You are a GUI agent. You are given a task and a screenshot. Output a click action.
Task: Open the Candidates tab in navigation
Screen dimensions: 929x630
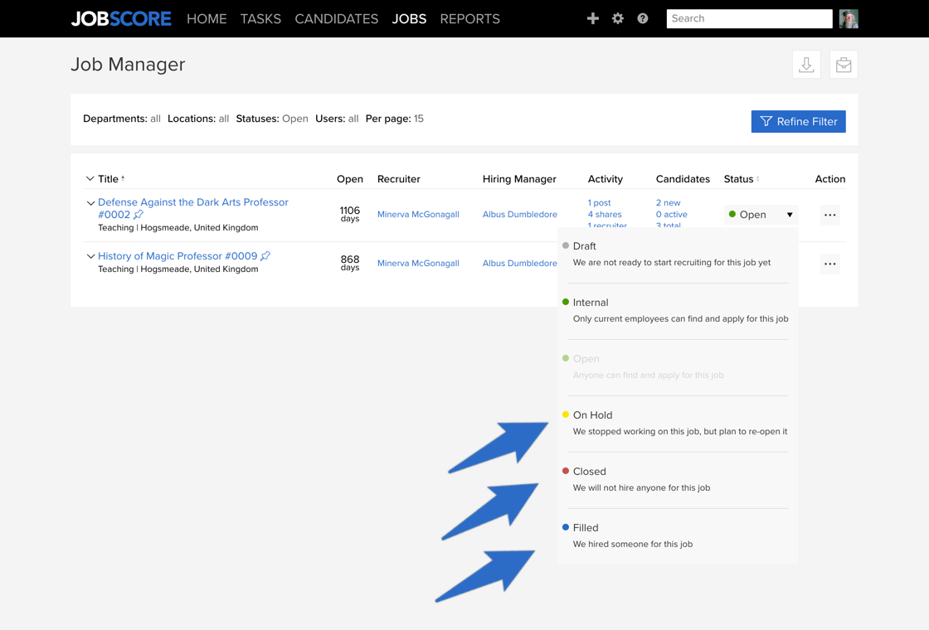(337, 19)
